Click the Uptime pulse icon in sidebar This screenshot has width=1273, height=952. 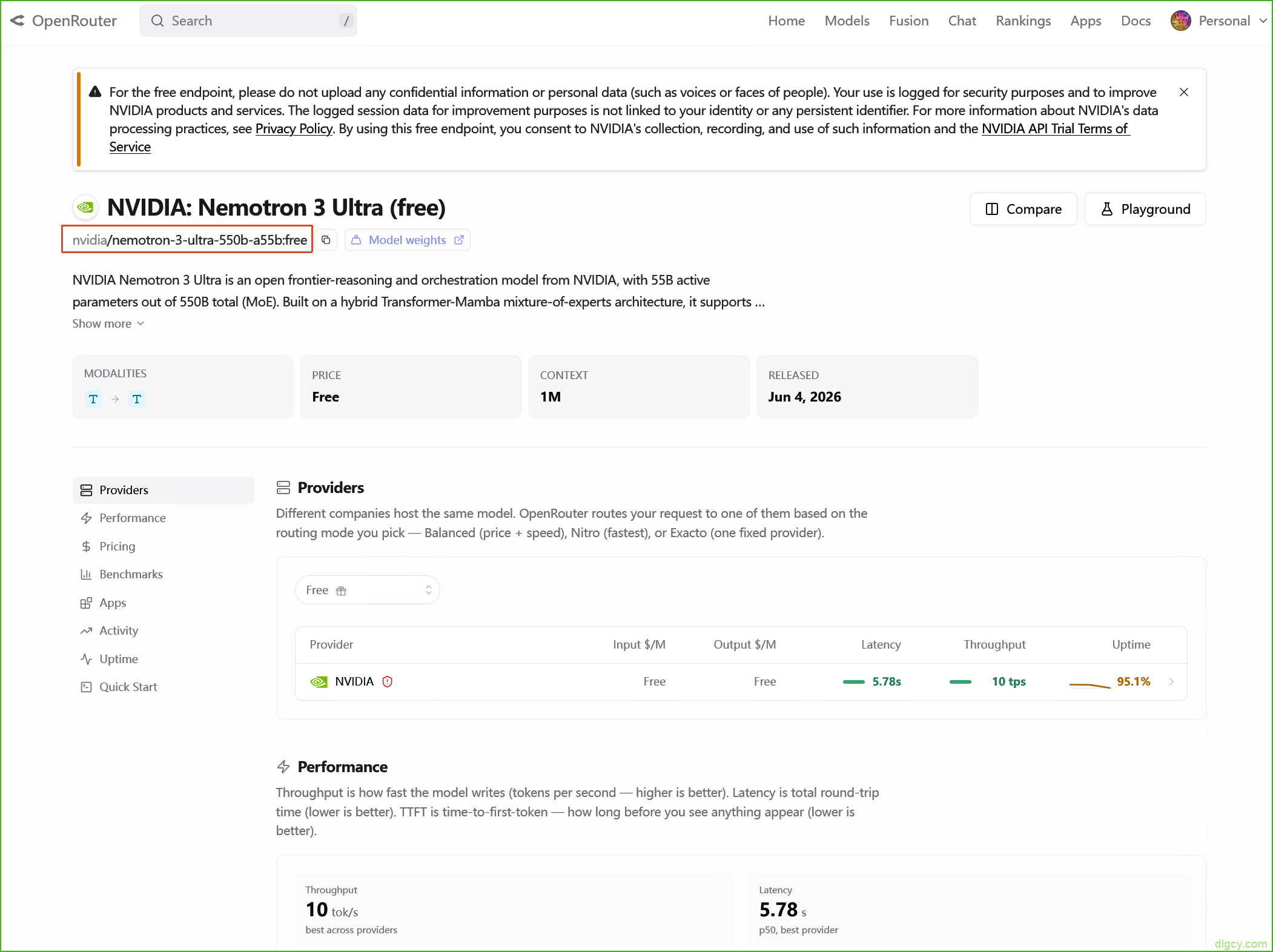(86, 659)
